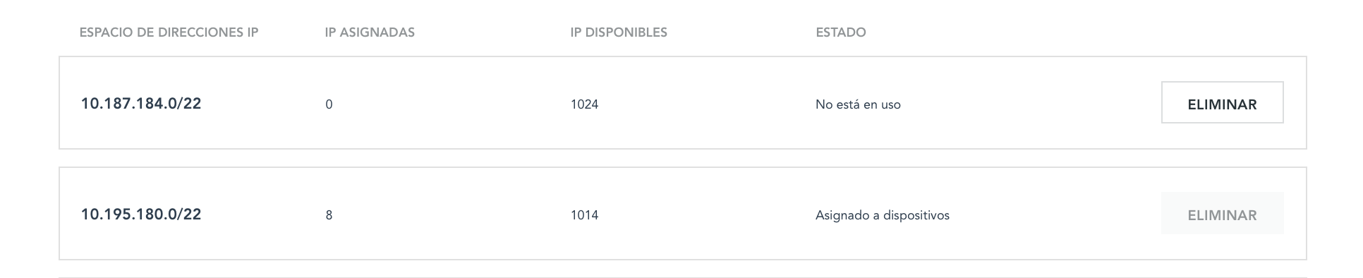Select the 10.187.184.0/22 address space text
The height and width of the screenshot is (278, 1363).
(x=141, y=104)
